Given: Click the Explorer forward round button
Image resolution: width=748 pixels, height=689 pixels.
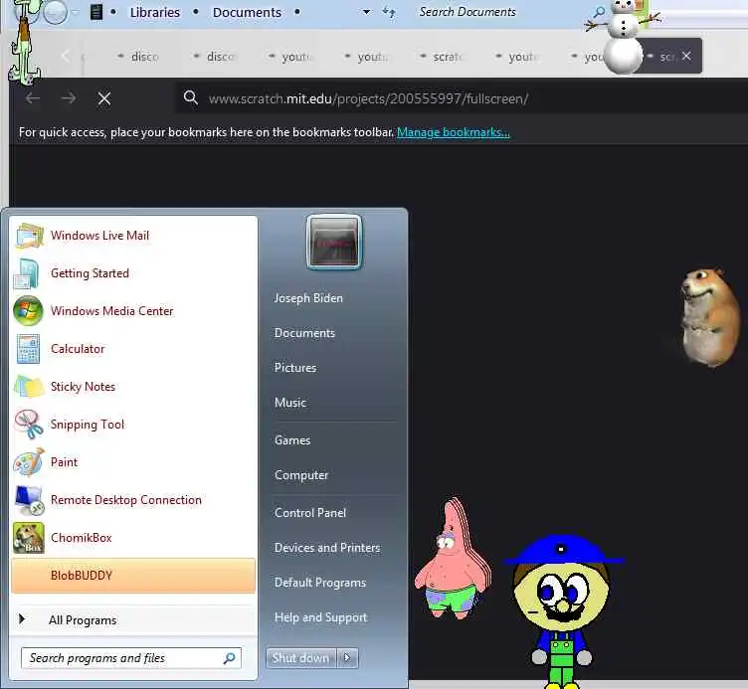Looking at the screenshot, I should point(55,12).
